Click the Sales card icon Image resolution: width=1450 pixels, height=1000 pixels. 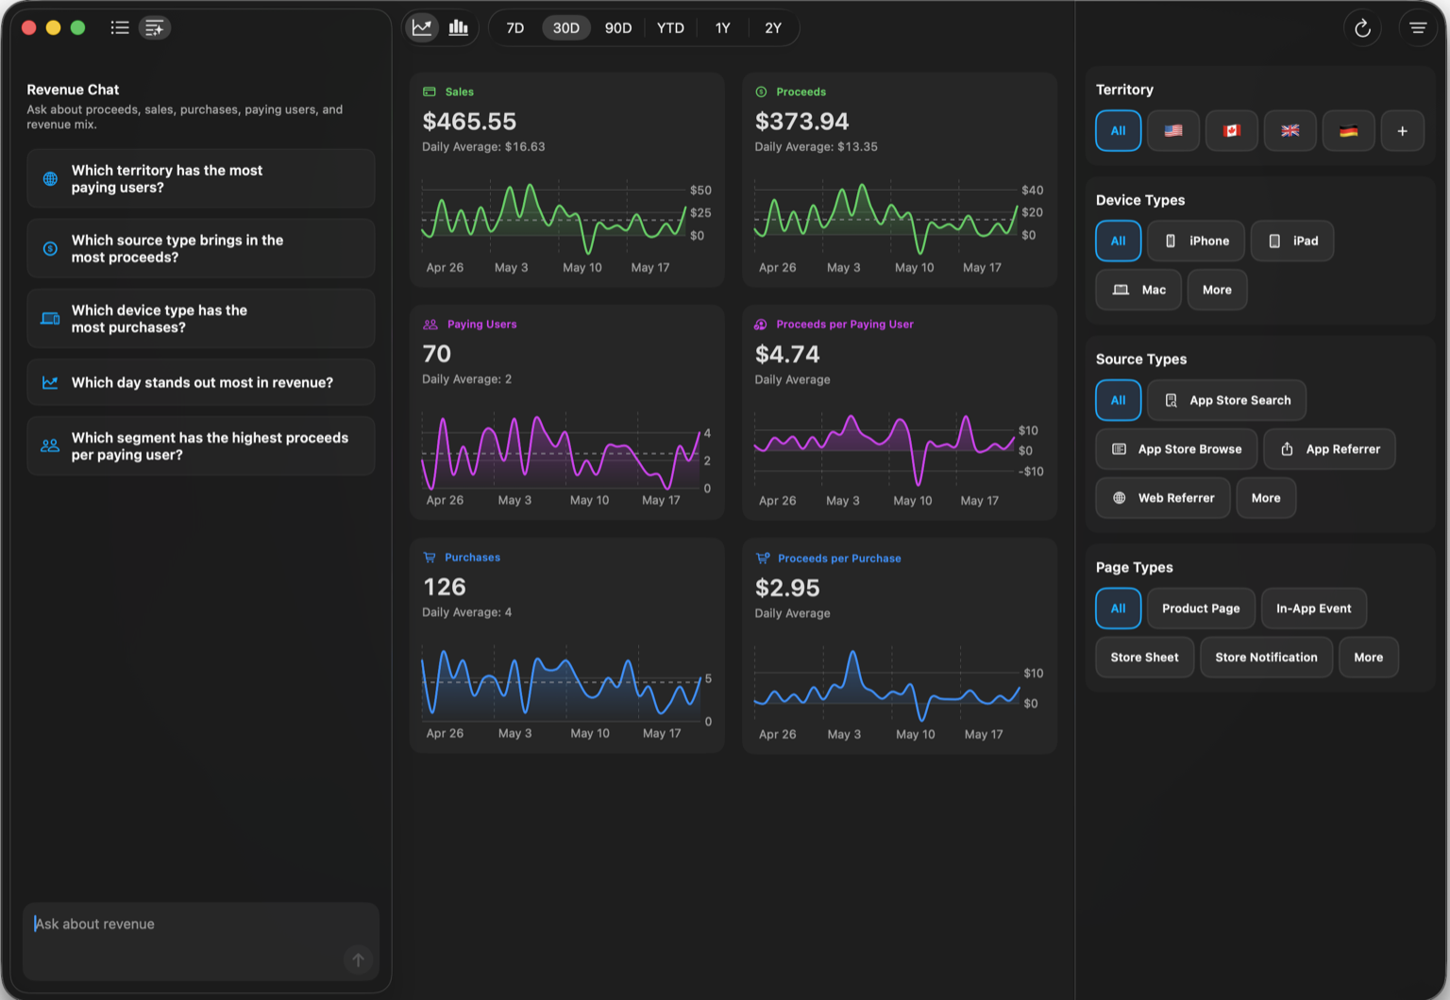(430, 92)
